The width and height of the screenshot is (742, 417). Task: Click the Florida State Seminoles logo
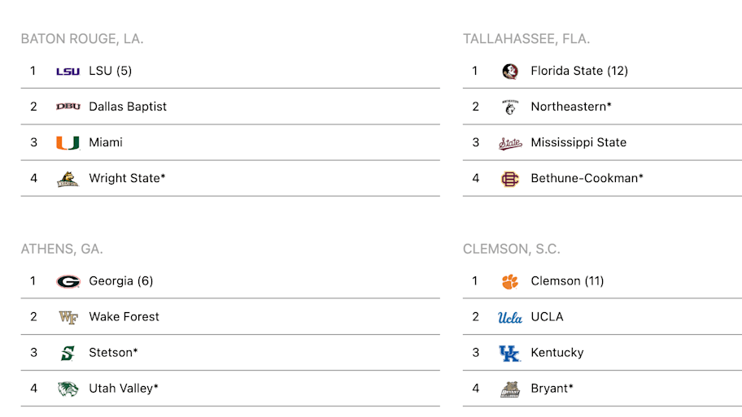pos(509,72)
